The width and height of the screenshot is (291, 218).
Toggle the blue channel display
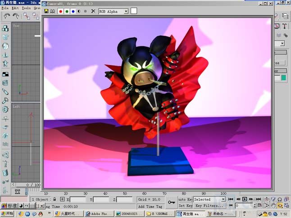click(x=73, y=12)
